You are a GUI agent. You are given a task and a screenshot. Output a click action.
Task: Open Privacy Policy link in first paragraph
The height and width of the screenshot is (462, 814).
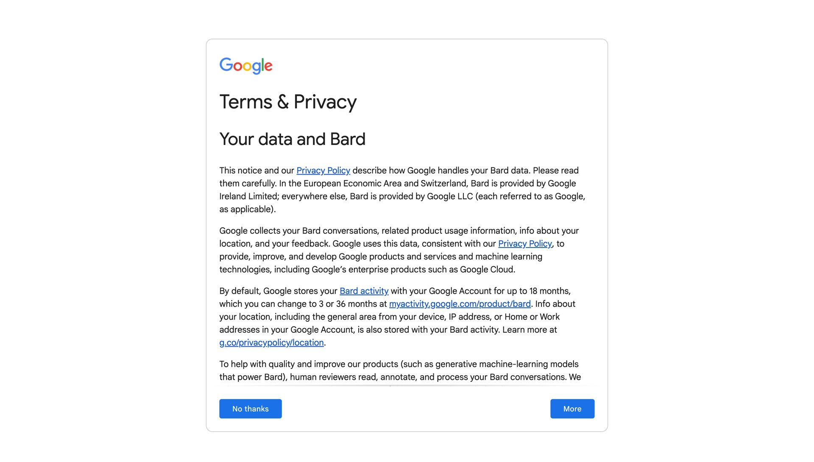tap(323, 170)
